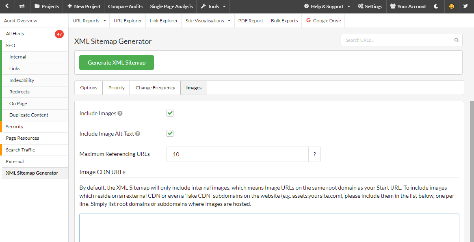This screenshot has width=474, height=242.
Task: Open Bulk Exports
Action: 284,21
